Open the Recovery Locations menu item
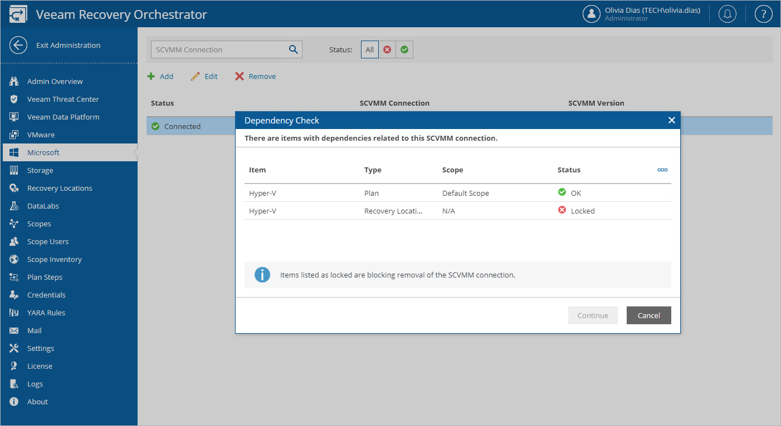The width and height of the screenshot is (781, 426). (70, 188)
